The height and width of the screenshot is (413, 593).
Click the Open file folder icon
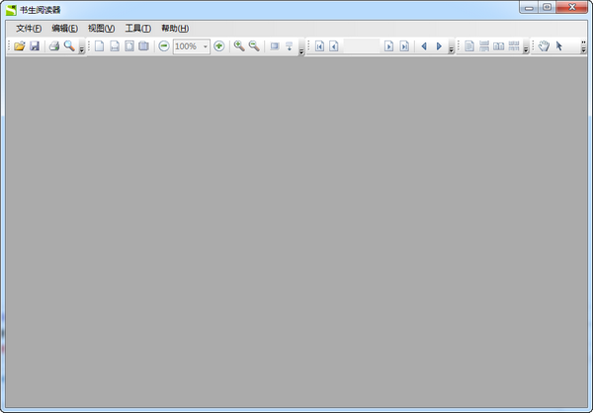[20, 46]
